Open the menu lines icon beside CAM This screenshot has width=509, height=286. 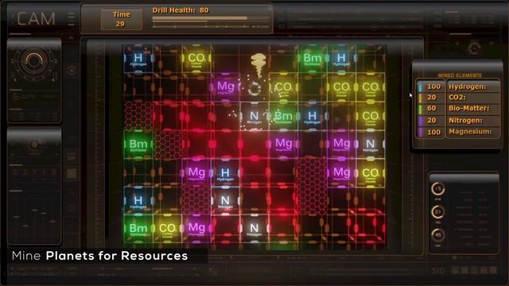[71, 19]
